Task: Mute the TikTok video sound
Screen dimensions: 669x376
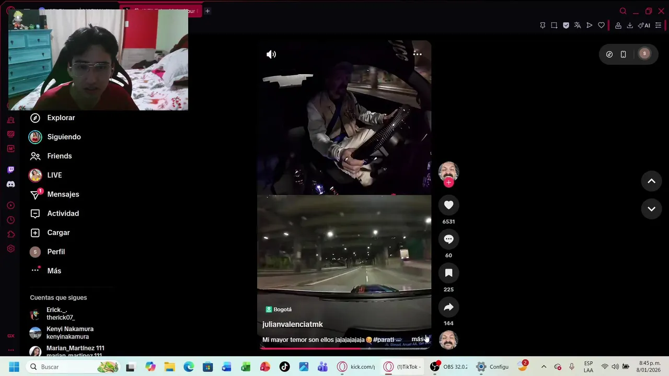Action: (271, 54)
